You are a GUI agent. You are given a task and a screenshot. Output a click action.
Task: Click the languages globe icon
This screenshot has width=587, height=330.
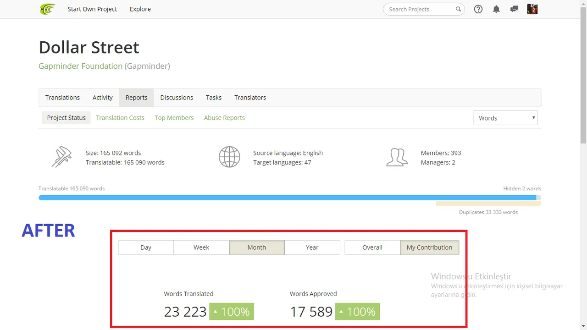229,157
